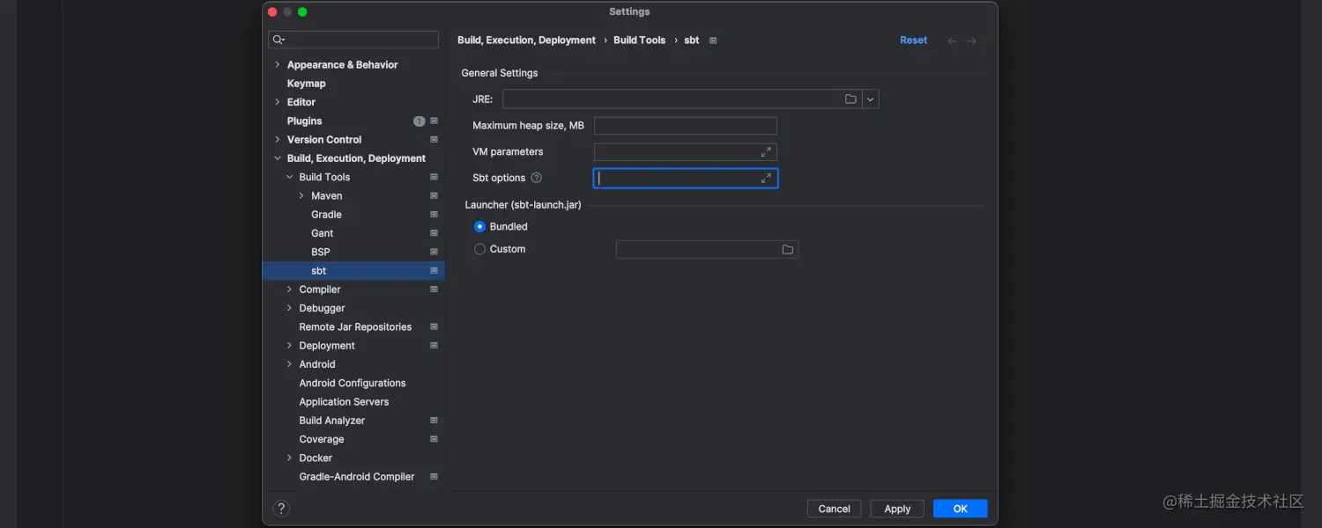Collapse the Build Tools tree node
1322x528 pixels.
pos(289,177)
